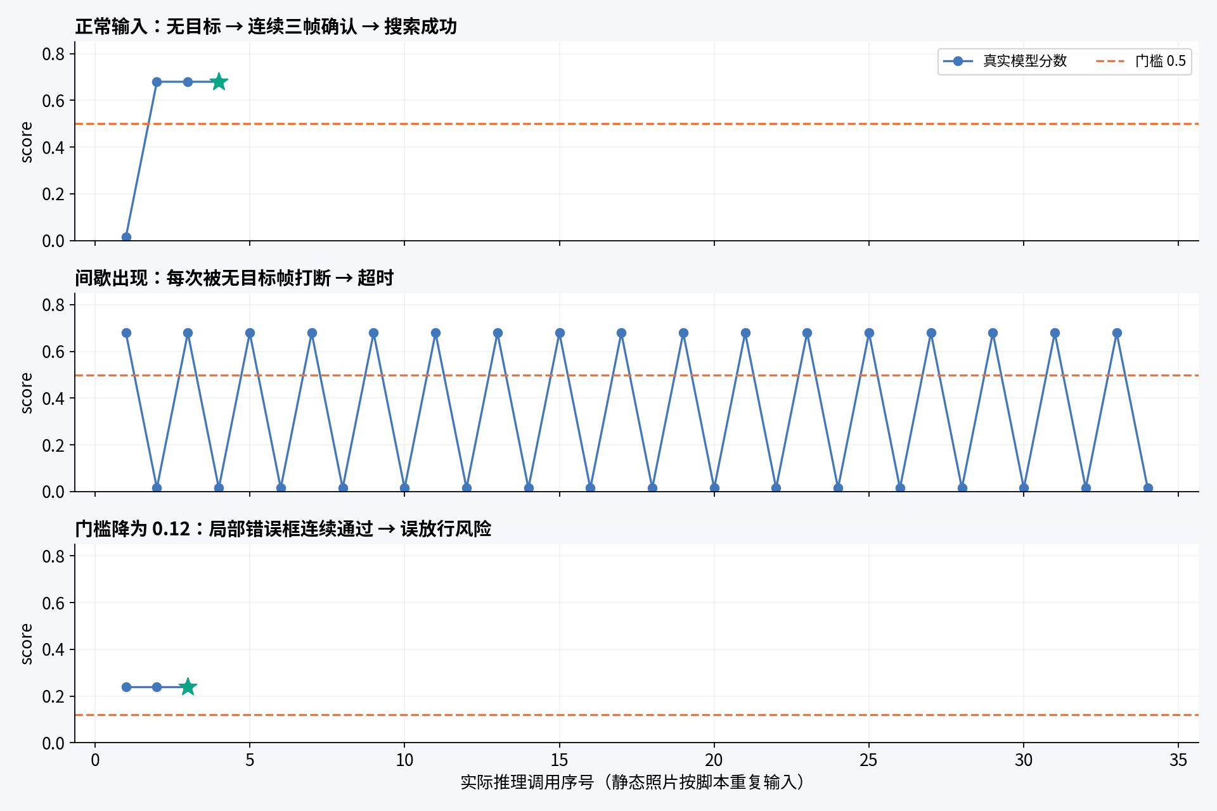Click the last peak point in middle chart

[1117, 333]
